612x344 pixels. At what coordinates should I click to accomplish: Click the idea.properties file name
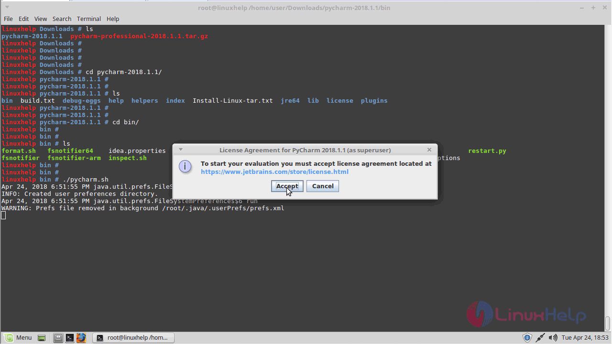137,150
